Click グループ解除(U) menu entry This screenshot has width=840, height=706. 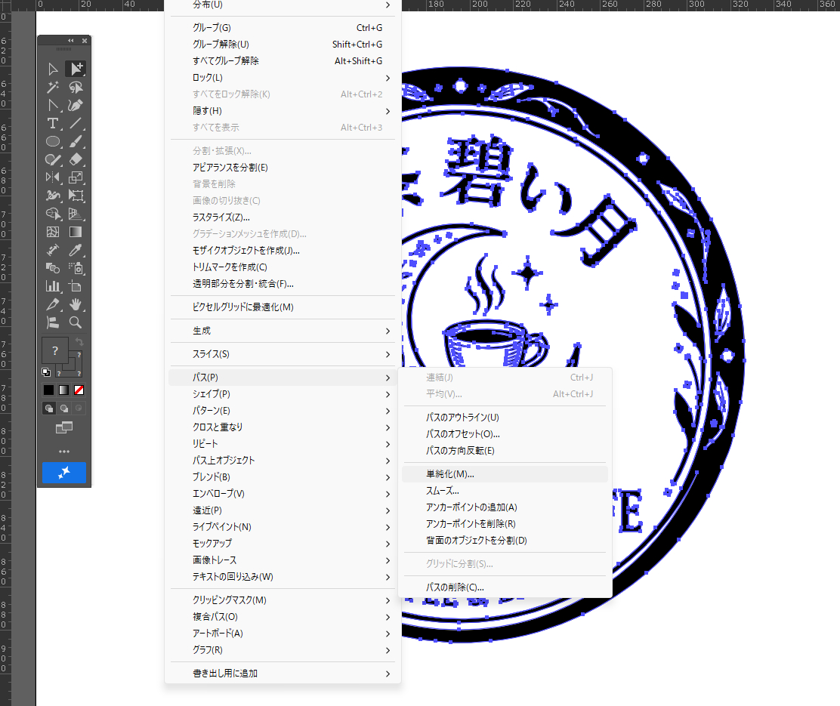coord(283,45)
